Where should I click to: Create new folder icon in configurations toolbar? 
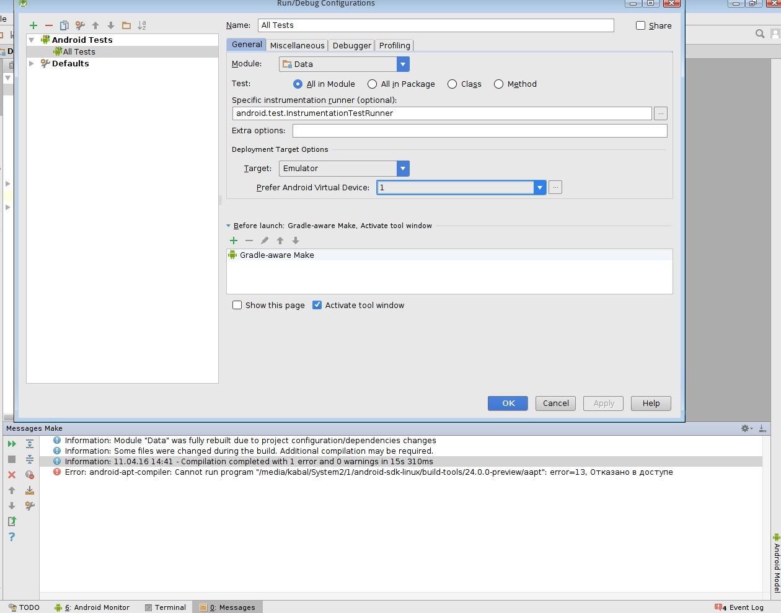(126, 25)
